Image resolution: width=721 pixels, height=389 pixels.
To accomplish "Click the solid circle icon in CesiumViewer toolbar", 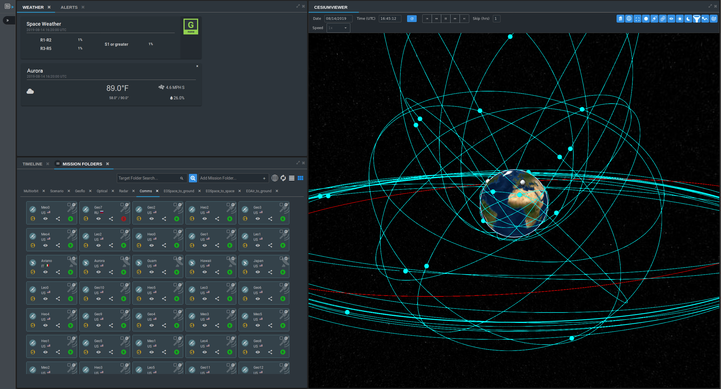I will pos(646,19).
